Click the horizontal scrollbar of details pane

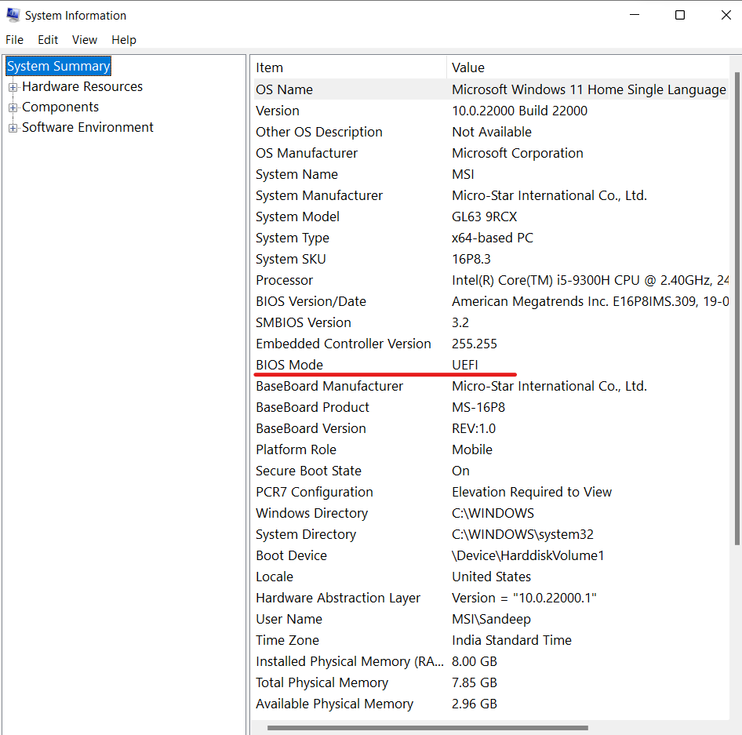[427, 728]
